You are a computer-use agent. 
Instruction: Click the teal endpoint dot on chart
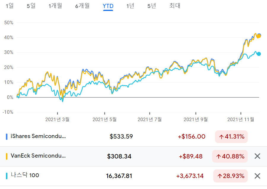point(259,54)
